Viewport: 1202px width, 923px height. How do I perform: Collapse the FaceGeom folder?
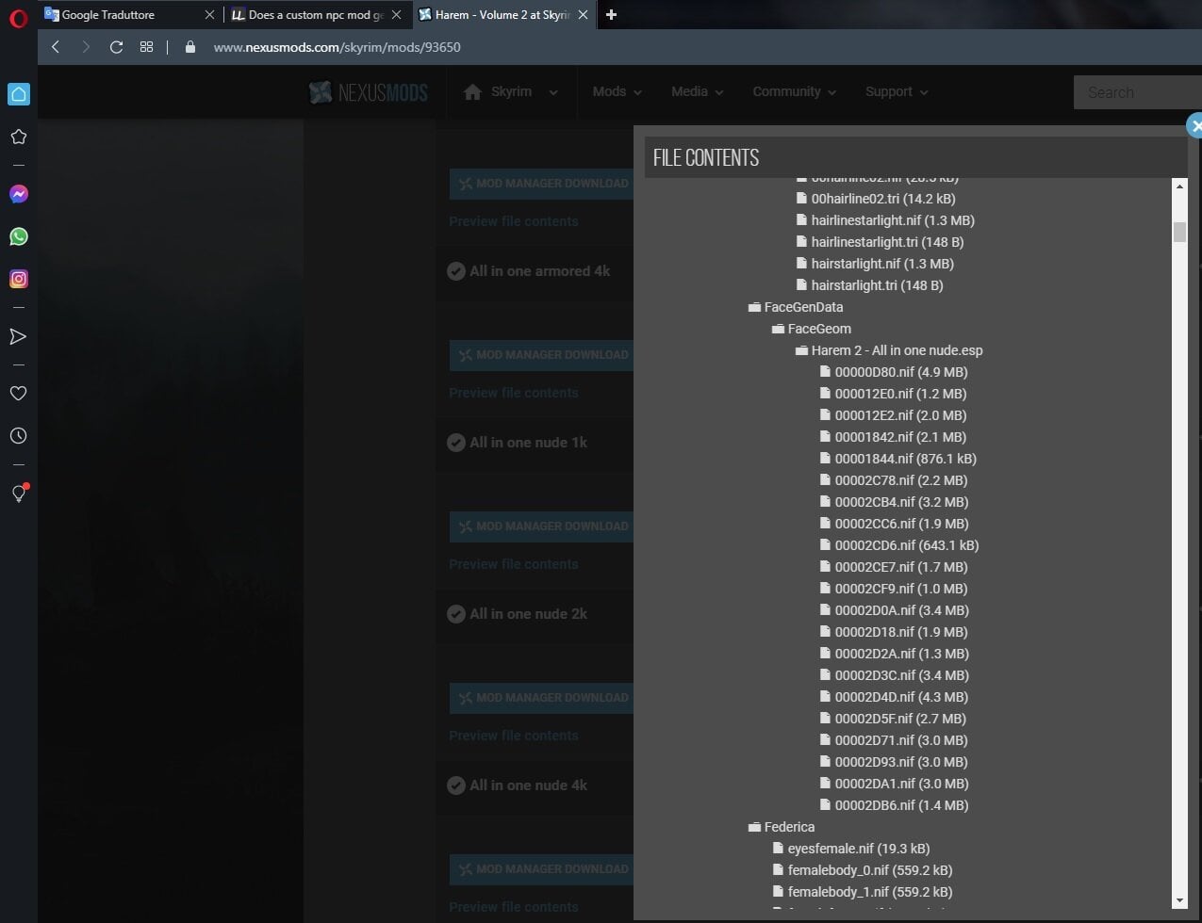778,329
